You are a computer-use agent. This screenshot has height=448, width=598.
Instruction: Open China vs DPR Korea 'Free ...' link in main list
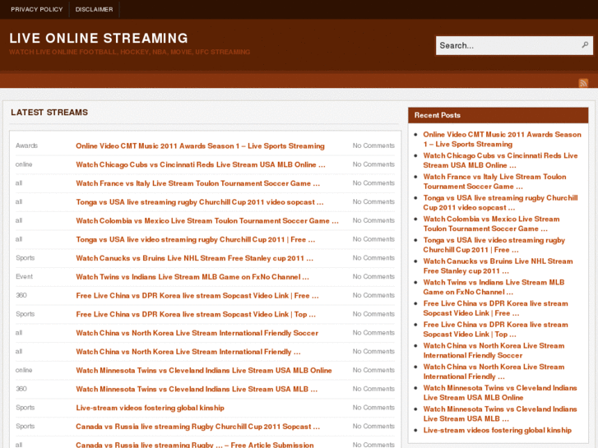(197, 295)
